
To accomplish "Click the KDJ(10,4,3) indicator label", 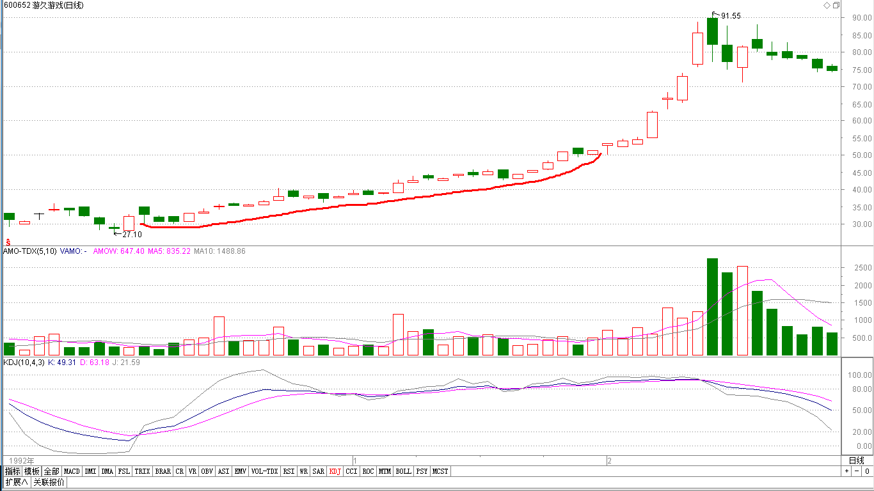I will (24, 362).
